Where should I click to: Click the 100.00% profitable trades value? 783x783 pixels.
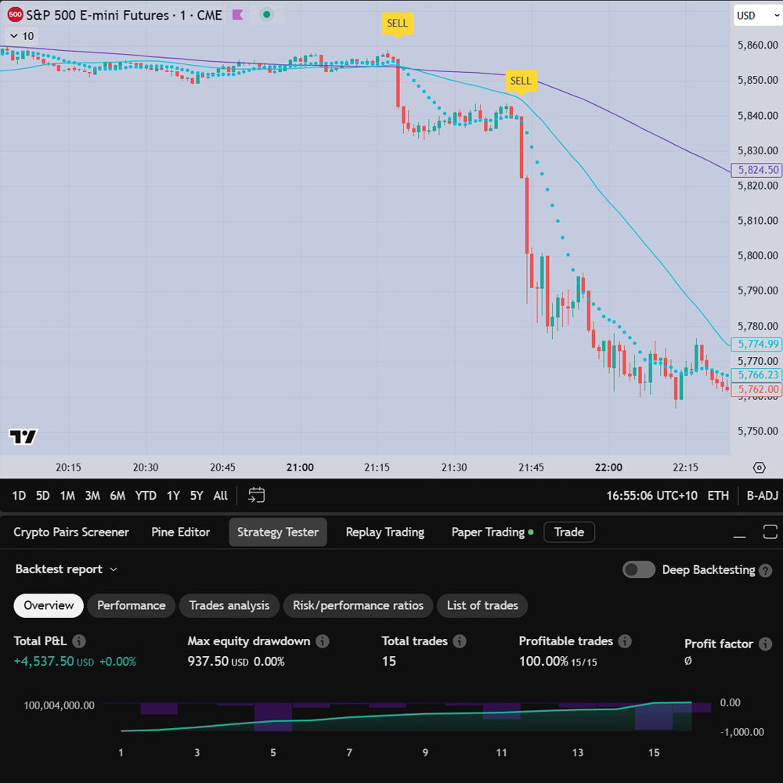[x=543, y=662]
